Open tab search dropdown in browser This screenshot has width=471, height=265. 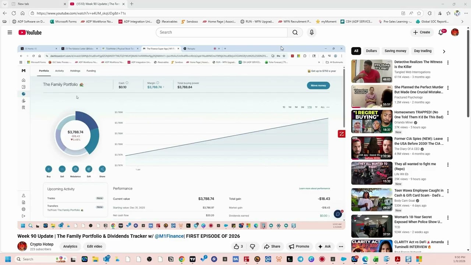5,4
